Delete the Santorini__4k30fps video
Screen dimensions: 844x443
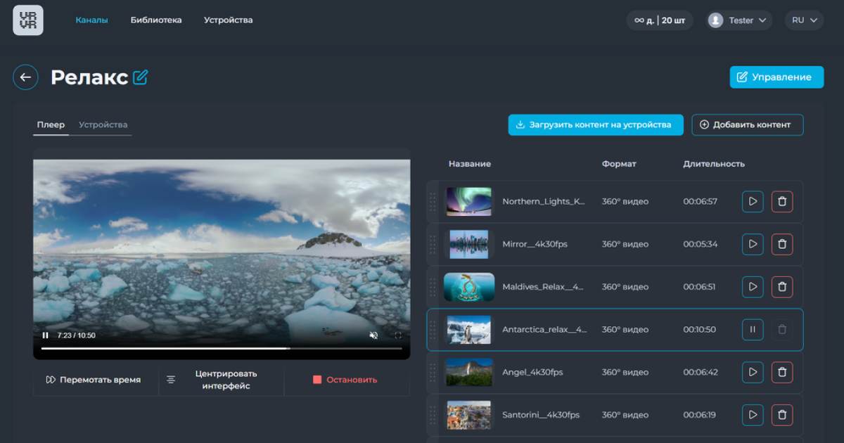click(781, 415)
